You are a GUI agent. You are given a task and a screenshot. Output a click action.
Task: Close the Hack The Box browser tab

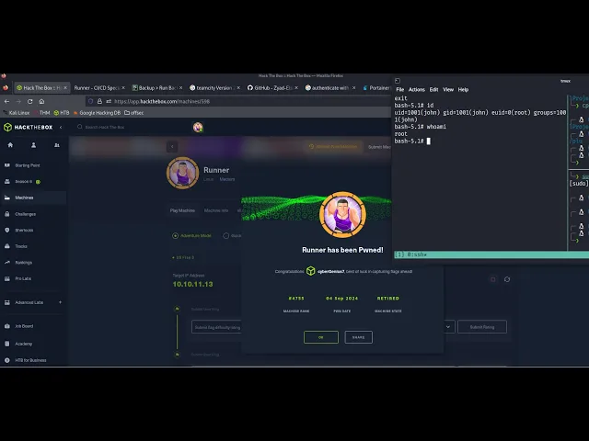(65, 88)
